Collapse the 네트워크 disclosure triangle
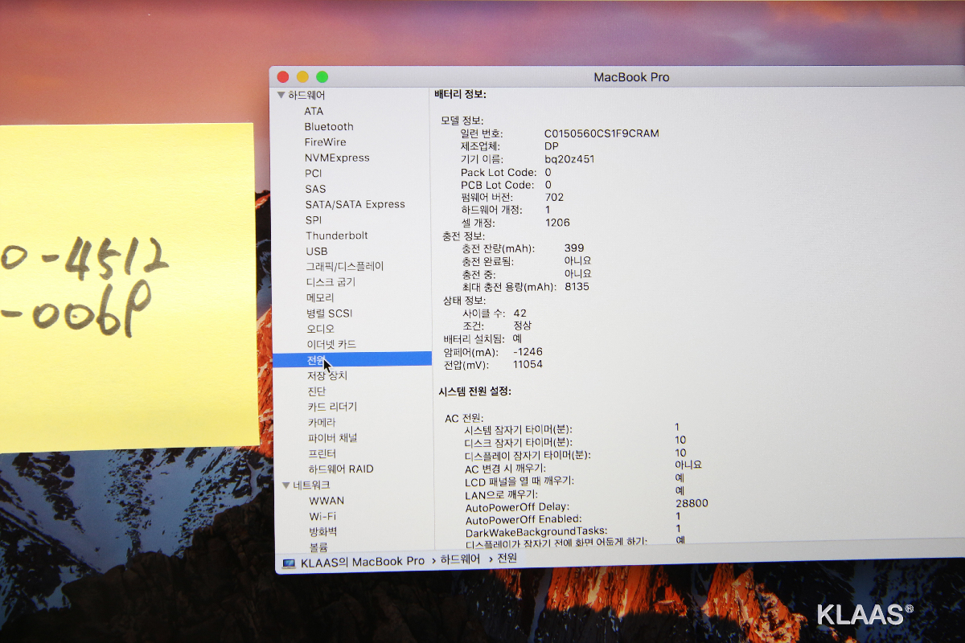The height and width of the screenshot is (643, 965). 286,485
